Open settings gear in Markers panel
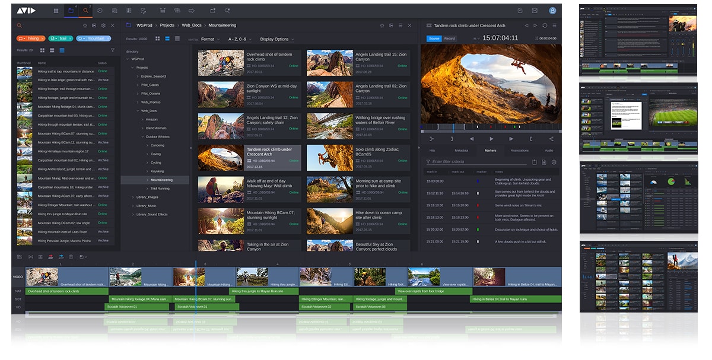This screenshot has width=712, height=360. [554, 162]
